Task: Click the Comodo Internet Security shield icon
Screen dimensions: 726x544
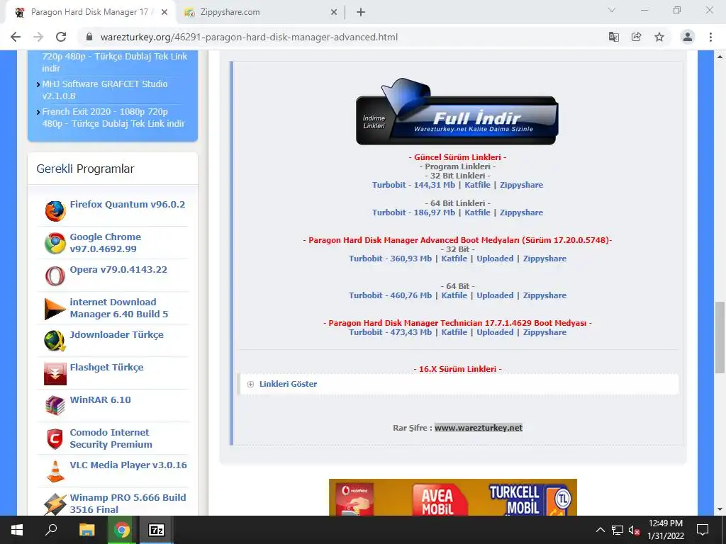Action: (55, 439)
